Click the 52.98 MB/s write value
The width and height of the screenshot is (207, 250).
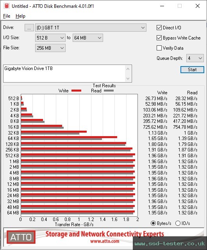(x=156, y=104)
